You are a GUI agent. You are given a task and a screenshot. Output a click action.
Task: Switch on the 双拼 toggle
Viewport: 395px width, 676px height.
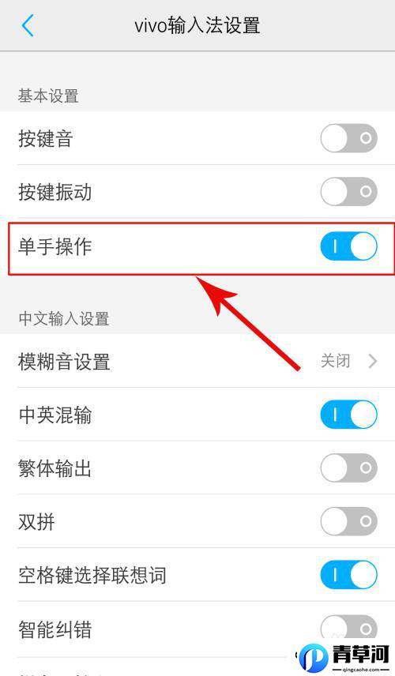348,521
